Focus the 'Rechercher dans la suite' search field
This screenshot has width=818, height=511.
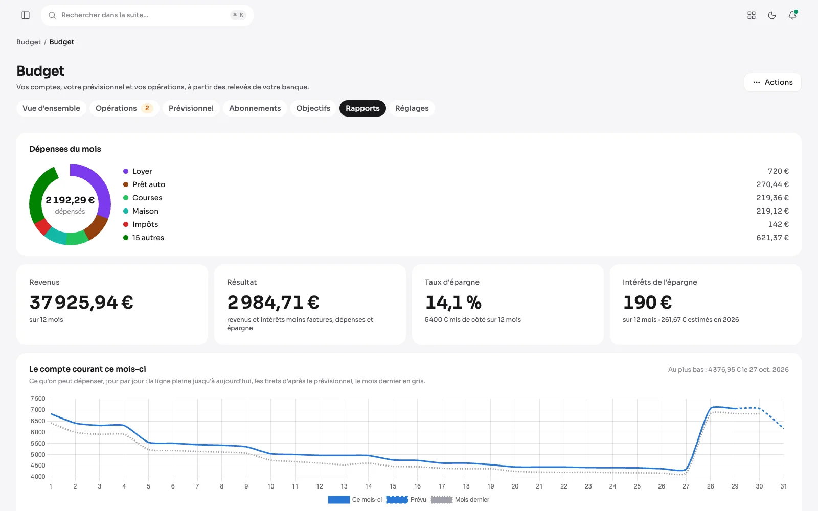click(x=147, y=15)
